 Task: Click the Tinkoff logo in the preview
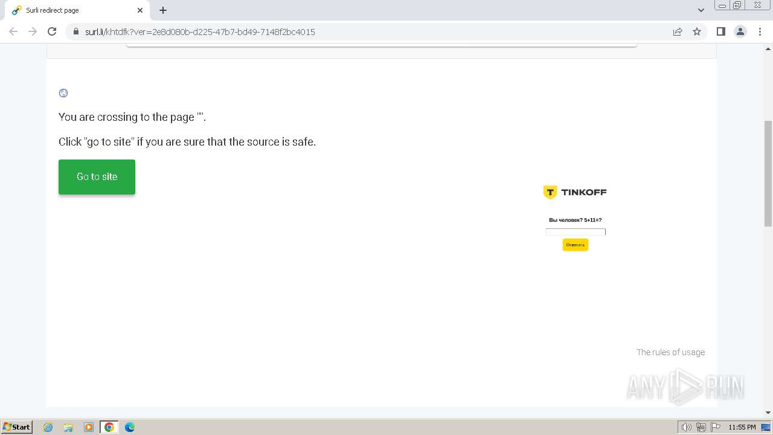point(575,192)
